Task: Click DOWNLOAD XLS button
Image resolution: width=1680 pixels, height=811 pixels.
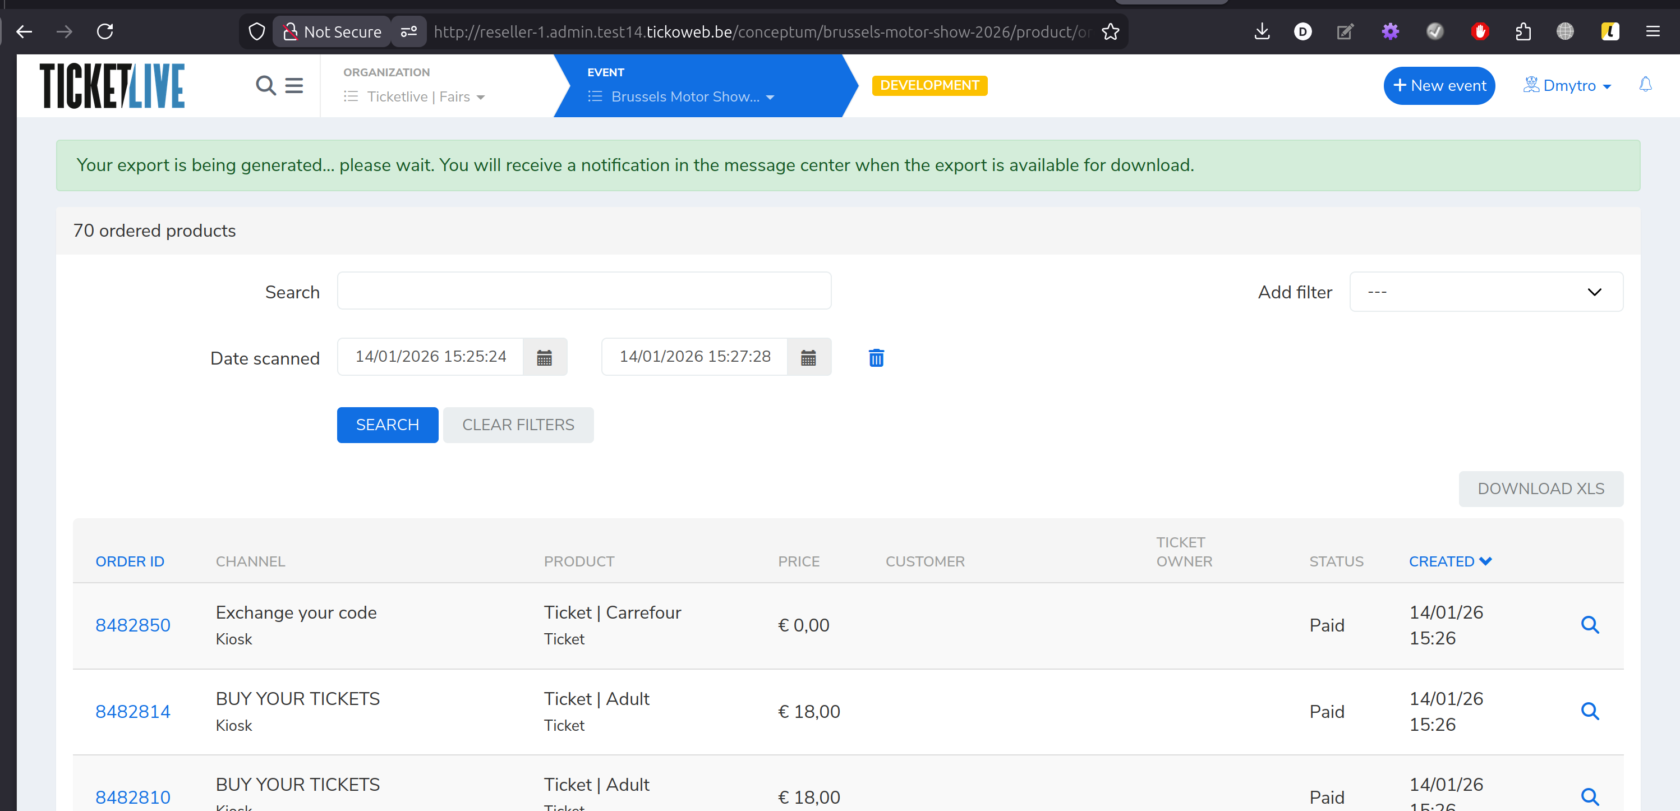Action: (x=1540, y=489)
